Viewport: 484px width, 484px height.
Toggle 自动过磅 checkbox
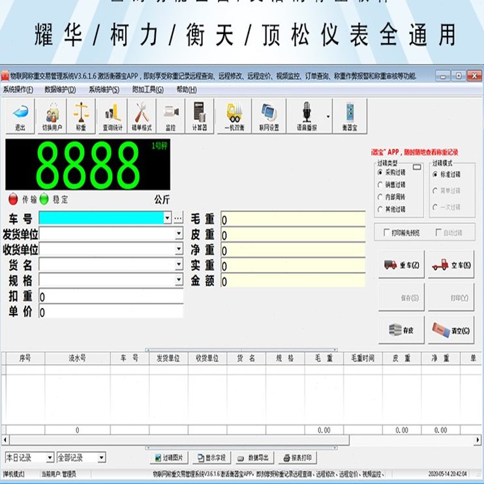438,232
